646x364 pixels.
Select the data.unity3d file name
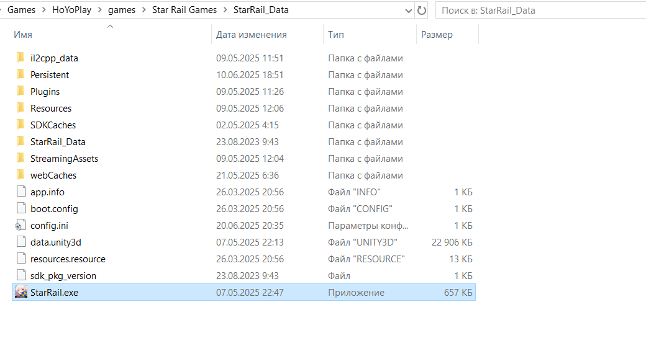point(56,242)
